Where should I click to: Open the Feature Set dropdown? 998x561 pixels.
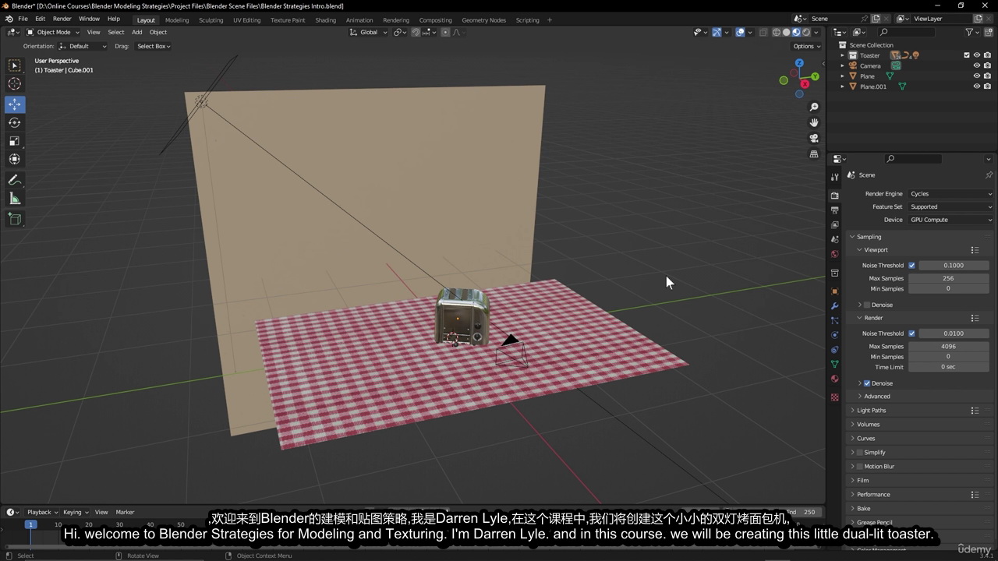(x=951, y=207)
